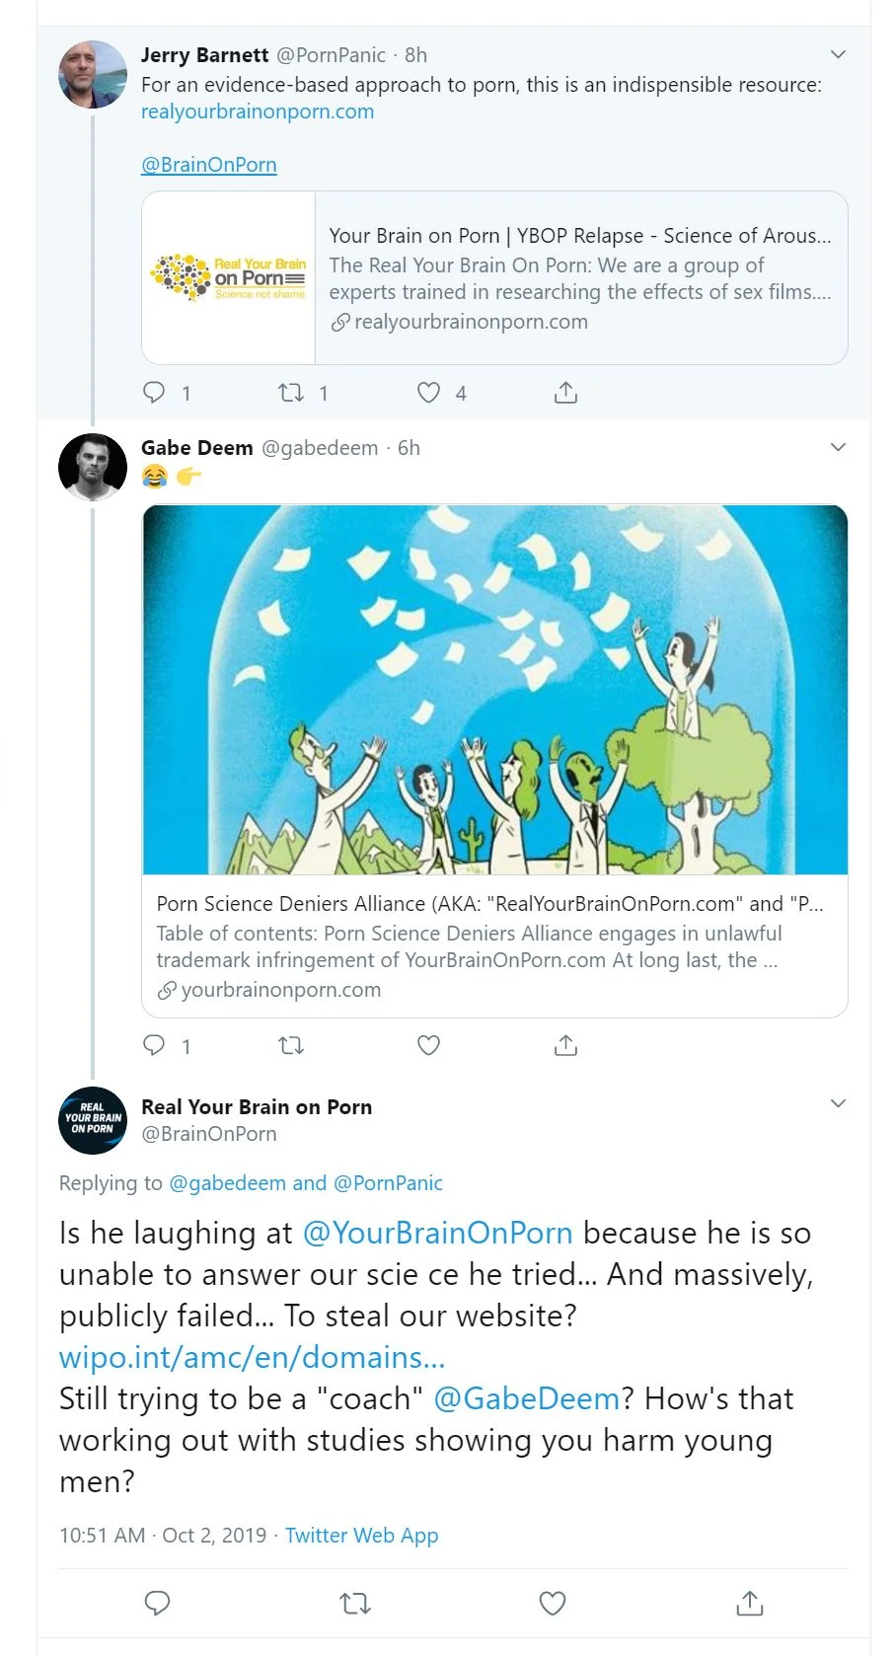Open the realyourbrainonporn.com link in tweet text

(258, 112)
